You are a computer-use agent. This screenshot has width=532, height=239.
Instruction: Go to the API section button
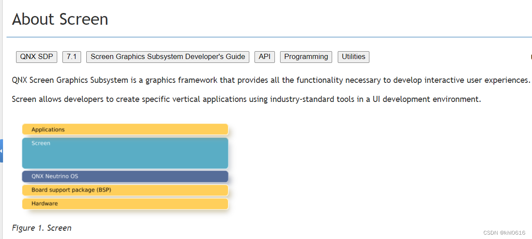tap(264, 57)
